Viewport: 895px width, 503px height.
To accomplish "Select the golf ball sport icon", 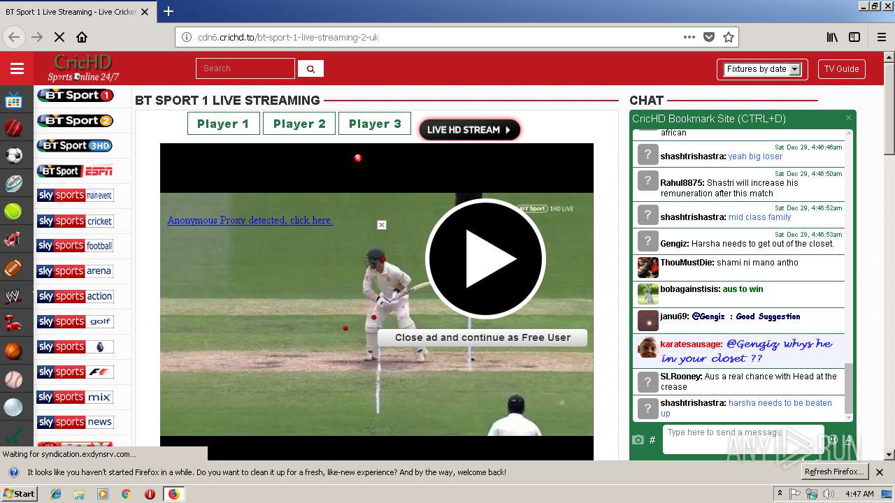I will (13, 407).
